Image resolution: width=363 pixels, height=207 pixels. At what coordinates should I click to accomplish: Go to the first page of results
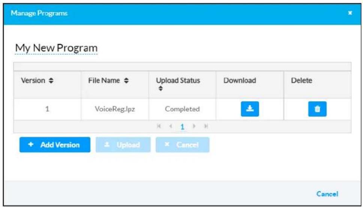[x=159, y=126]
